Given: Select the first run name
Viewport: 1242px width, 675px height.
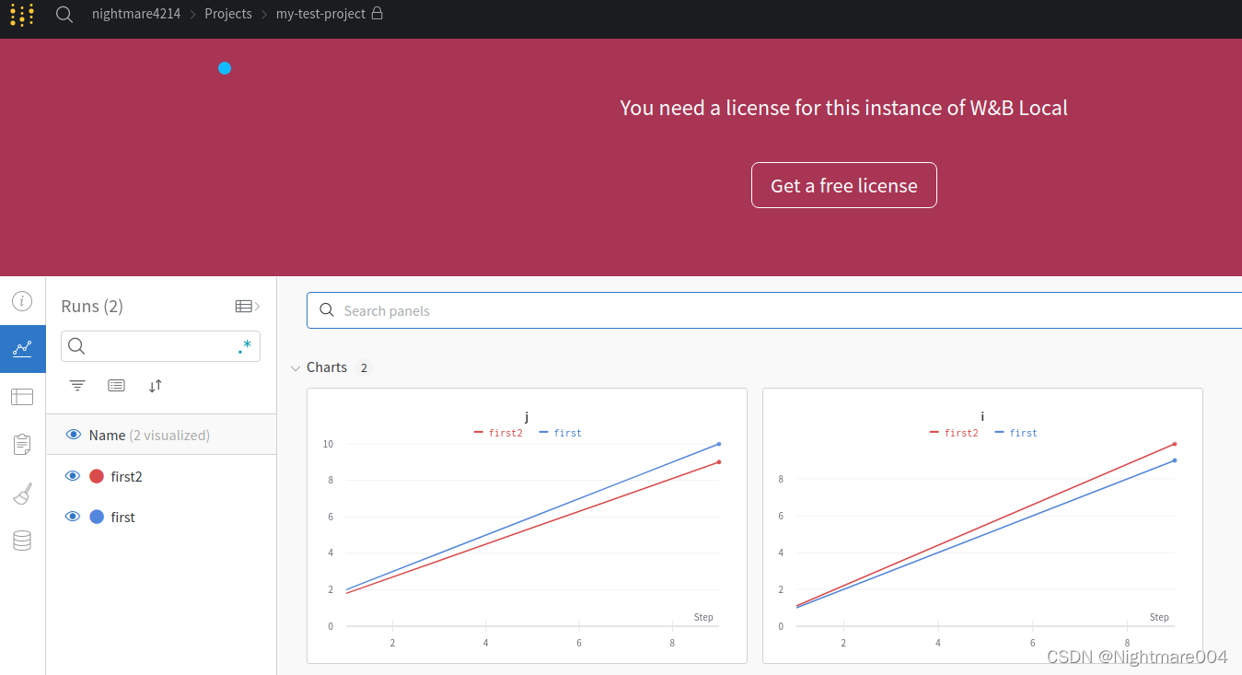Looking at the screenshot, I should (122, 517).
